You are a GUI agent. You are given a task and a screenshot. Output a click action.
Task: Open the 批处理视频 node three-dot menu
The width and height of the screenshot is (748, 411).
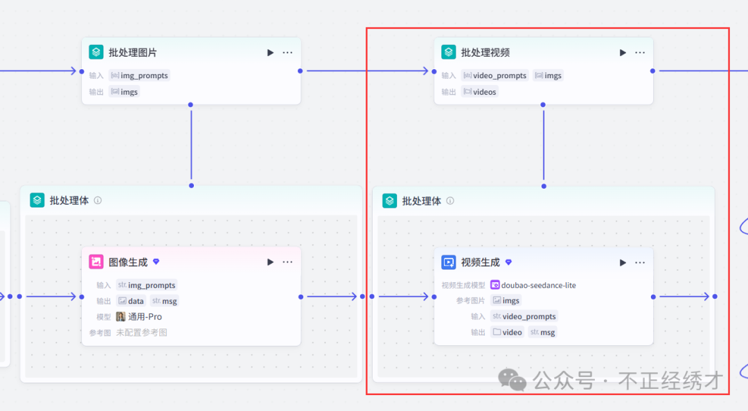point(640,53)
